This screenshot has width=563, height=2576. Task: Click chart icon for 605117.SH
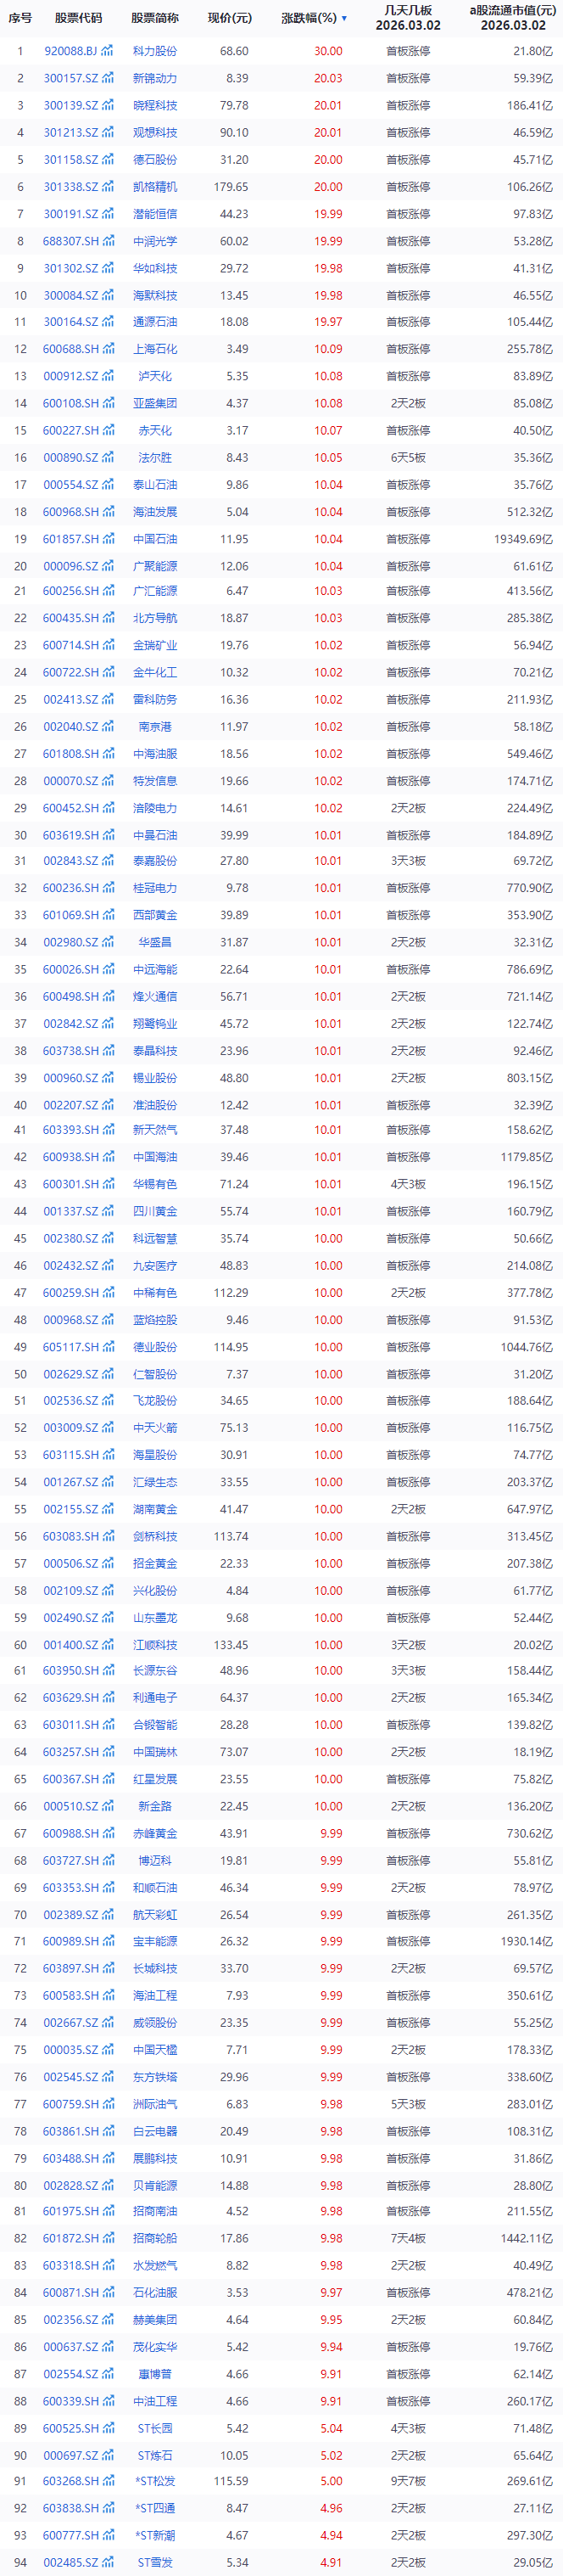107,1347
